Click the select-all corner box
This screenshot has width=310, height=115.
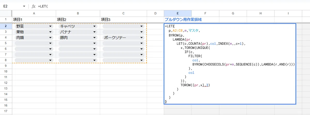coord(6,13)
